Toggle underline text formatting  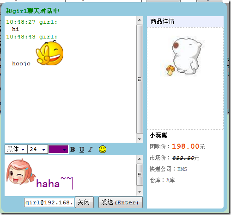82,150
